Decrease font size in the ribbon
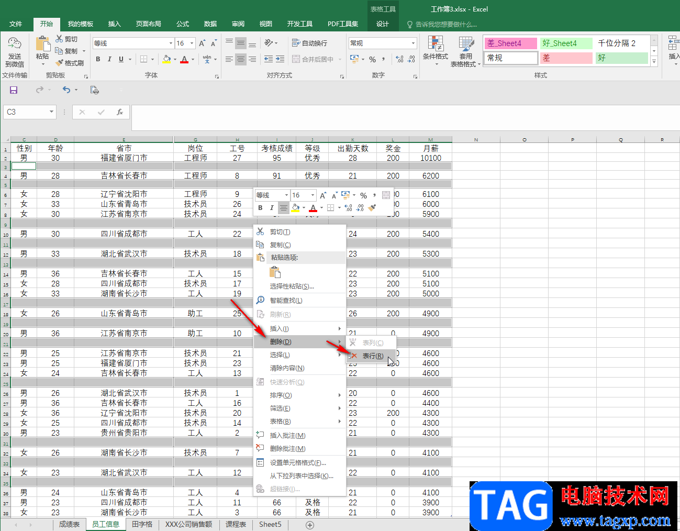Viewport: 680px width, 531px height. 214,43
